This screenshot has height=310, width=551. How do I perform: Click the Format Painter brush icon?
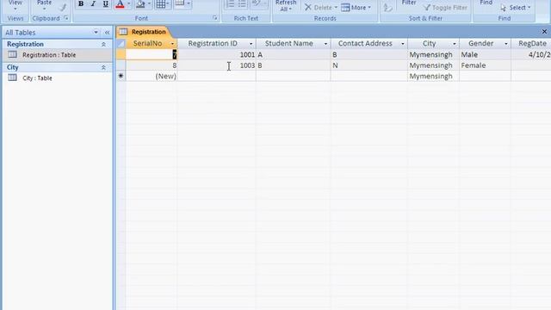[x=63, y=7]
